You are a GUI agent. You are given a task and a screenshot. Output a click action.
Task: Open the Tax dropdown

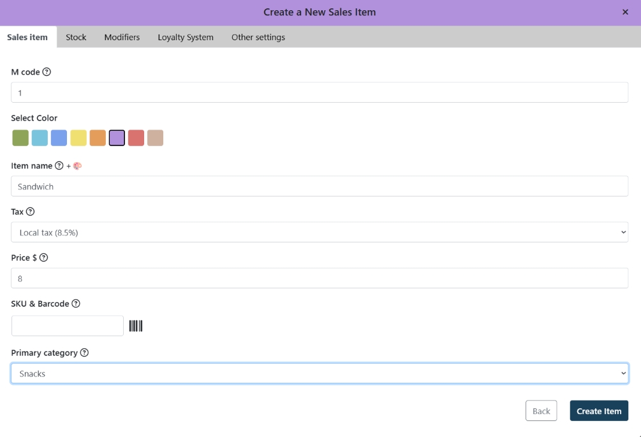tap(319, 232)
